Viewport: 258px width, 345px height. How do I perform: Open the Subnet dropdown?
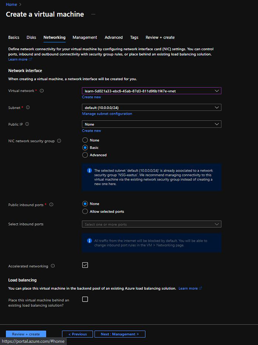pos(151,108)
